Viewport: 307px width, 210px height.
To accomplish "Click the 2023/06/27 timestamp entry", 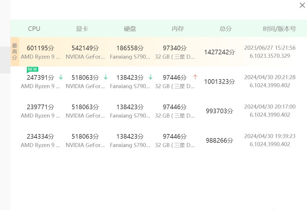I will click(x=269, y=48).
